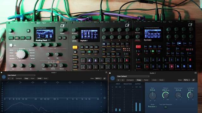202x113 pixels.
Task: Click the Release value 250.0 ms
Action: (166, 90)
